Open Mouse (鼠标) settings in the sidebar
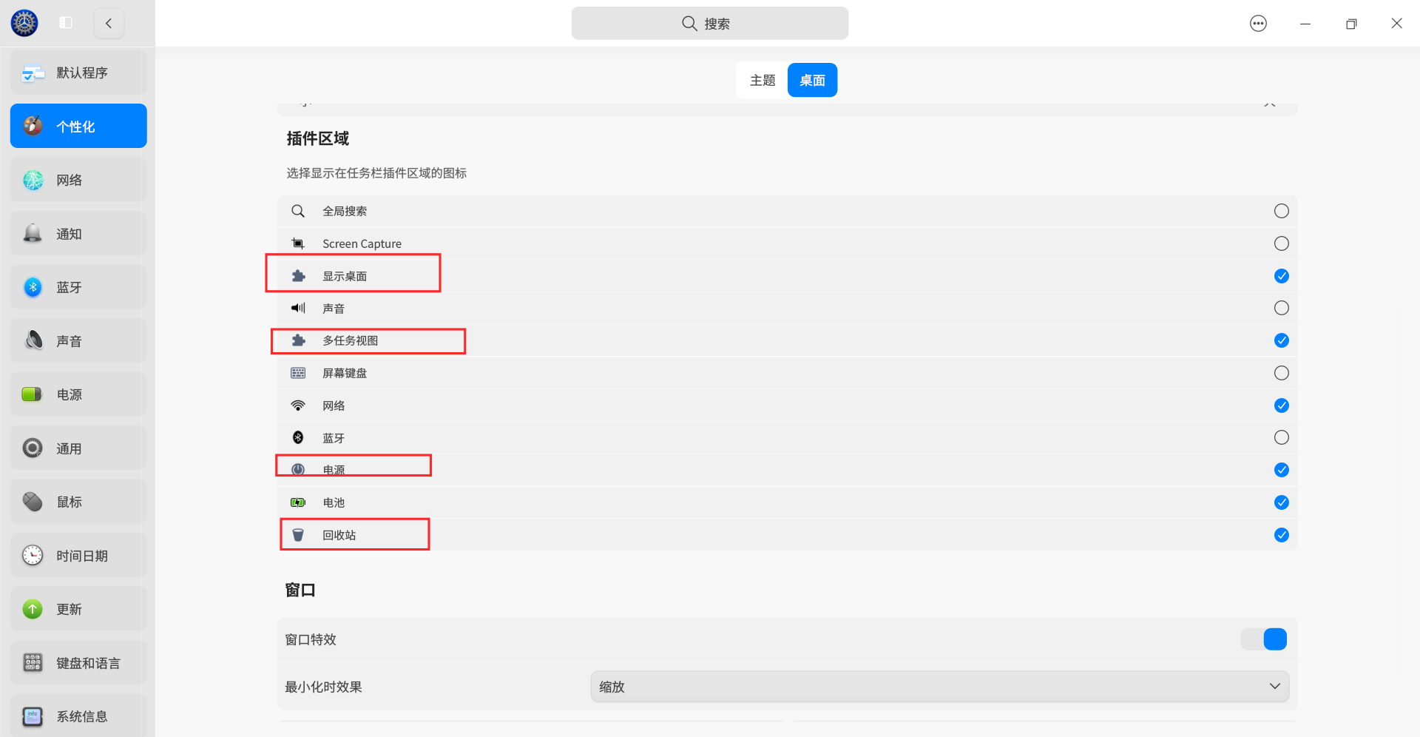This screenshot has width=1420, height=737. coord(78,502)
